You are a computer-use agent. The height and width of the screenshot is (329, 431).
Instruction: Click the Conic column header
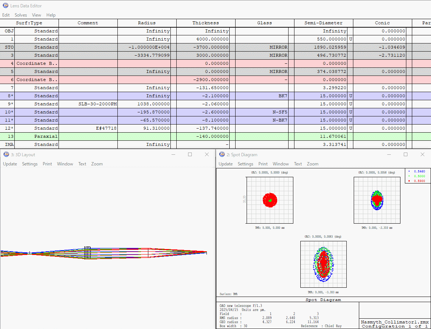[382, 23]
